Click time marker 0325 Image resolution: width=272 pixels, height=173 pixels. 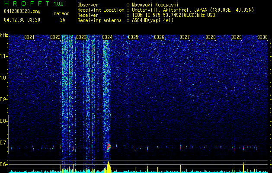133,37
